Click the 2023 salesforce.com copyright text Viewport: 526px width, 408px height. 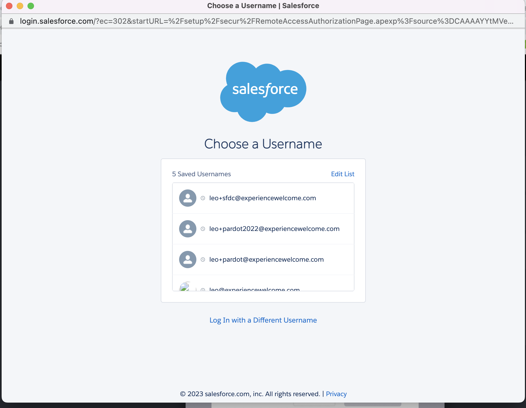click(250, 394)
